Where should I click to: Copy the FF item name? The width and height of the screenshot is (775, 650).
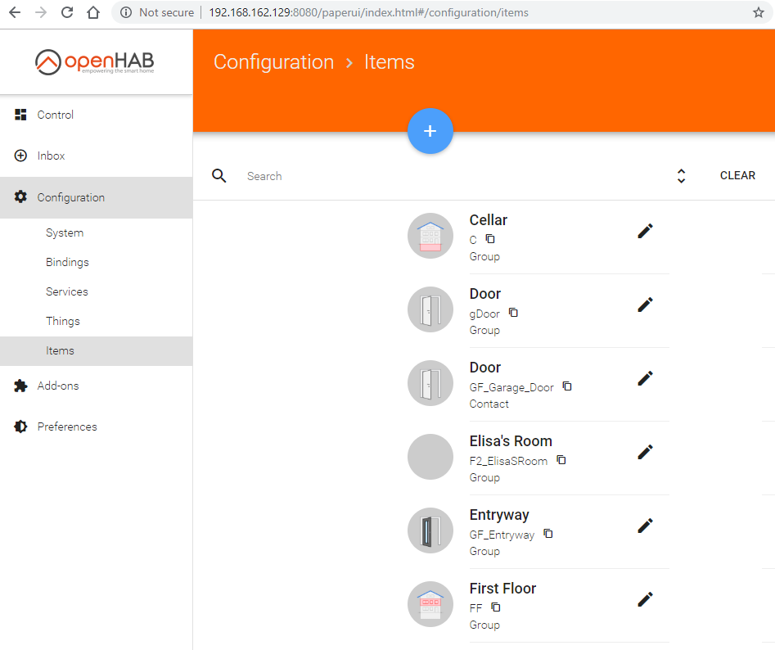(495, 607)
